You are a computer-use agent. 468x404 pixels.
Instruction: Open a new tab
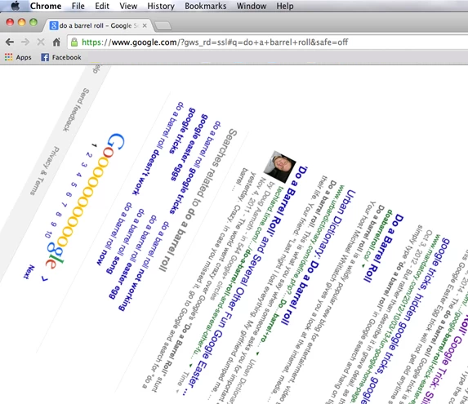(163, 26)
